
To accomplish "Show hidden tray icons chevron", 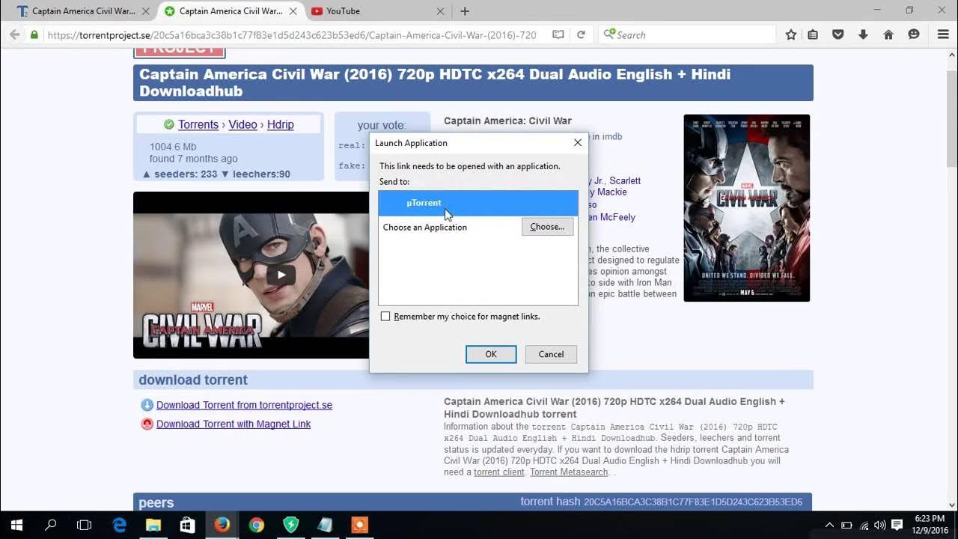I will point(829,525).
